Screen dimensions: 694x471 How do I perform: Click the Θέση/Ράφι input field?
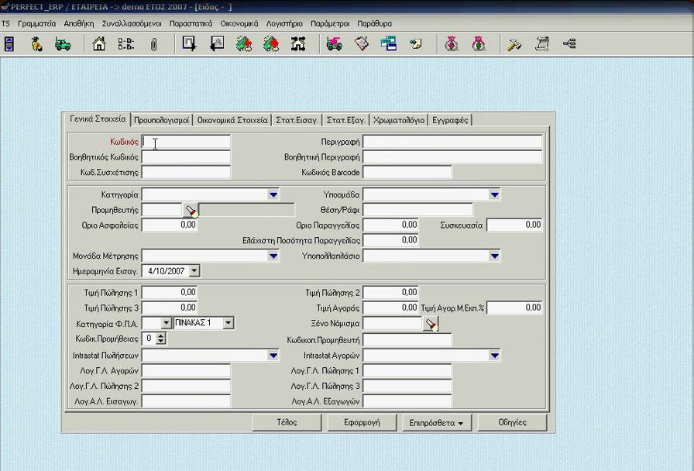(417, 210)
